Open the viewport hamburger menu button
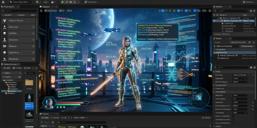Viewport: 257px width, 128px height. [x=41, y=11]
